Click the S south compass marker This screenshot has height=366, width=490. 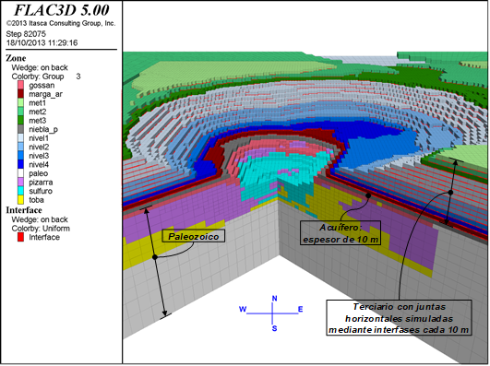click(274, 328)
